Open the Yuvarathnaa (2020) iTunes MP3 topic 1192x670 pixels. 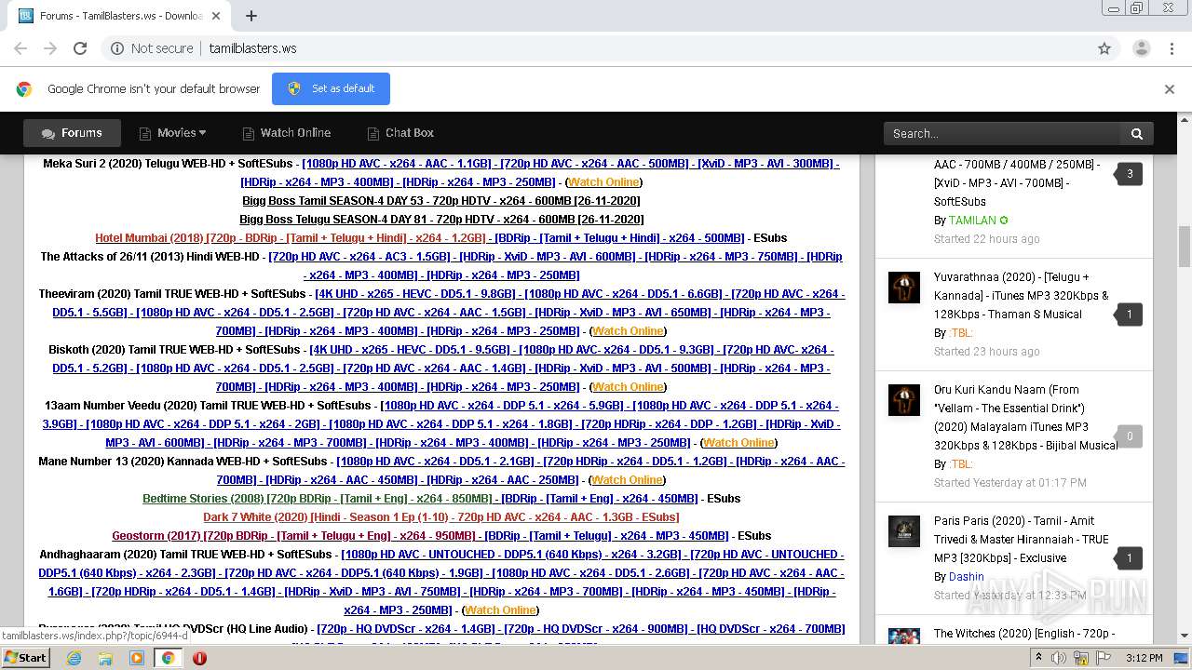[1022, 295]
